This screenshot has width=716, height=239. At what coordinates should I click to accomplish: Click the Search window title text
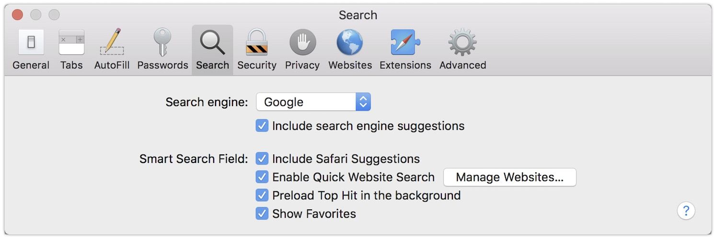(x=358, y=15)
